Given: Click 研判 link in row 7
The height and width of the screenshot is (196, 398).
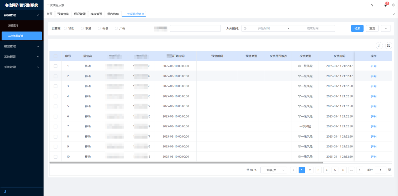Looking at the screenshot, I should 373,126.
